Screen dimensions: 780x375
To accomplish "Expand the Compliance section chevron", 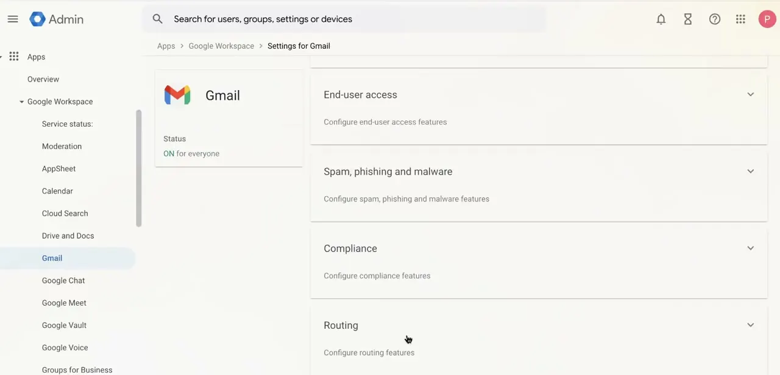I will 750,248.
